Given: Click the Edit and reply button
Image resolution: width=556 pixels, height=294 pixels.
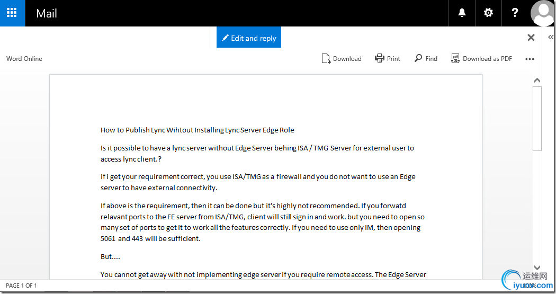Looking at the screenshot, I should pos(249,37).
